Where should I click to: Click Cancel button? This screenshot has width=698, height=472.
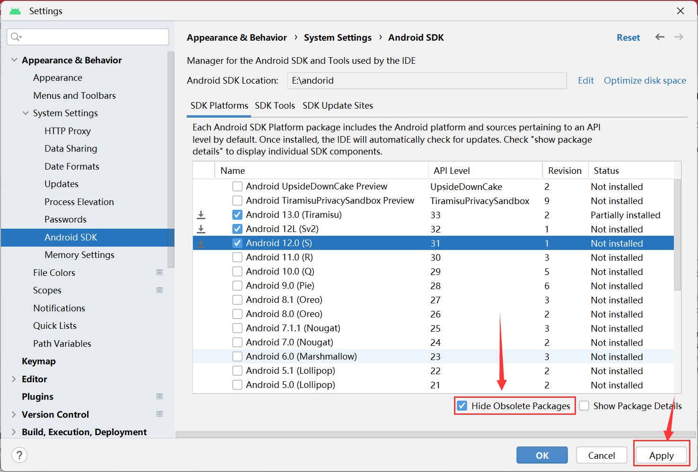pos(602,455)
